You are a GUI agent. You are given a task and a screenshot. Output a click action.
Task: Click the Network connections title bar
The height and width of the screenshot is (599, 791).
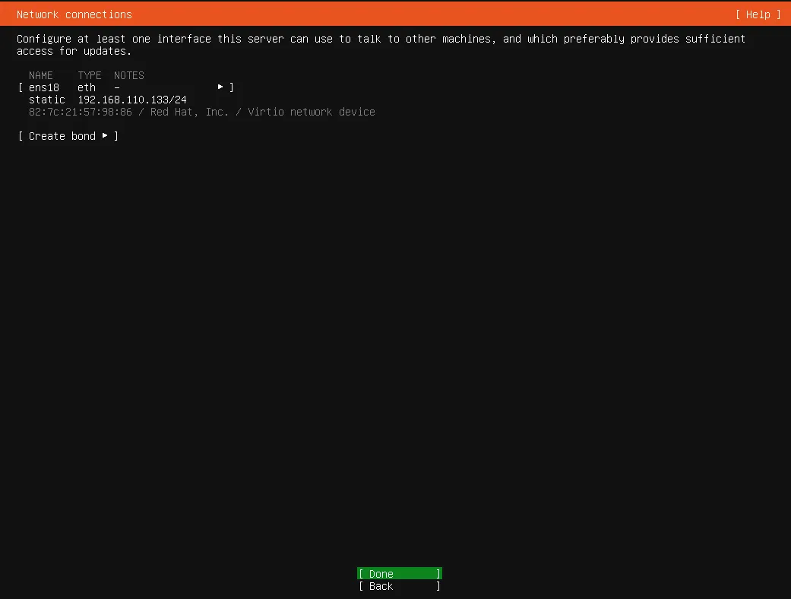tap(74, 14)
